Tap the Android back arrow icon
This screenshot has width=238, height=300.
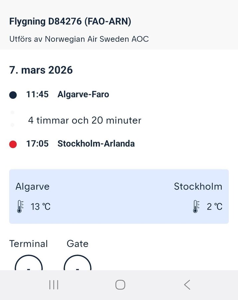[x=187, y=285]
